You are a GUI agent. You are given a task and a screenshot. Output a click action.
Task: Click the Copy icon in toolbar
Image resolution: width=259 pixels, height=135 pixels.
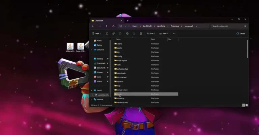pos(113,34)
